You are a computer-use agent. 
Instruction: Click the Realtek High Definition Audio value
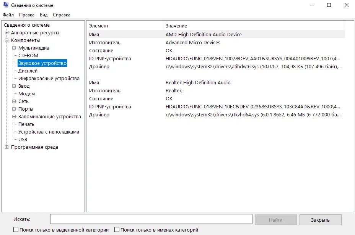pos(198,83)
